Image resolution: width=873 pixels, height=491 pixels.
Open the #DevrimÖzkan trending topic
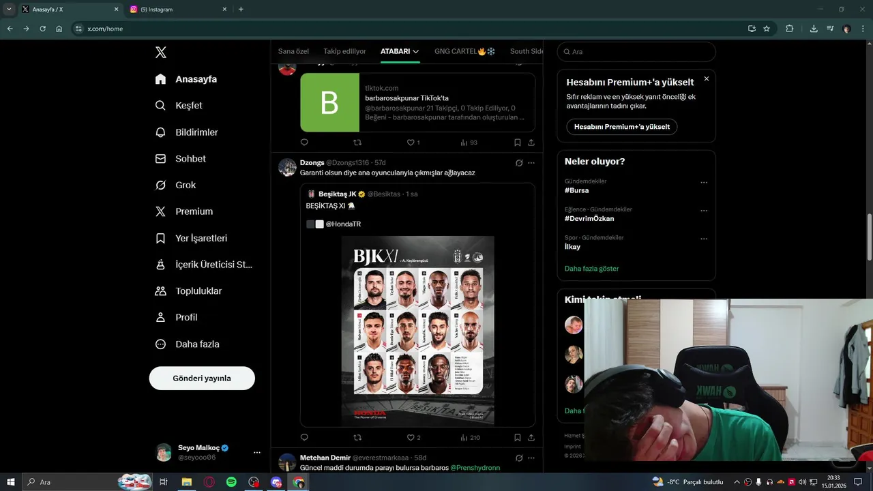(589, 219)
